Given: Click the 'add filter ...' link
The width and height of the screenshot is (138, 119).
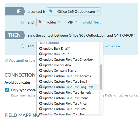Looking at the screenshot, I should (x=94, y=22).
